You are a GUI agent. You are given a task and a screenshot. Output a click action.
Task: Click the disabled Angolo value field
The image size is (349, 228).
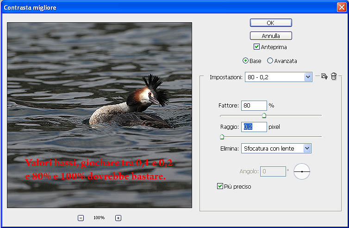273,171
